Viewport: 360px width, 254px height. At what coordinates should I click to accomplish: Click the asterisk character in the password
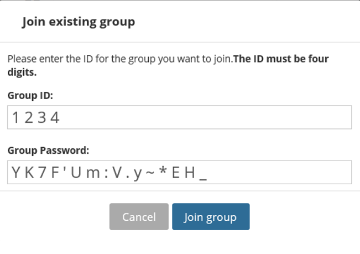(163, 171)
